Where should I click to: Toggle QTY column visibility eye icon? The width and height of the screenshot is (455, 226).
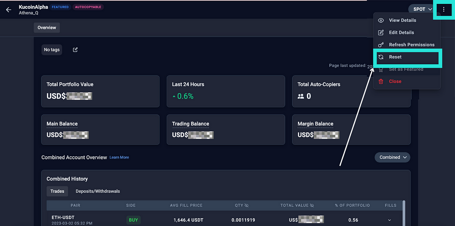(x=247, y=205)
